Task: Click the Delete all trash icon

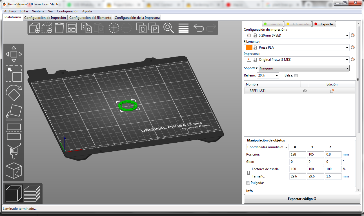Action: coord(59,28)
